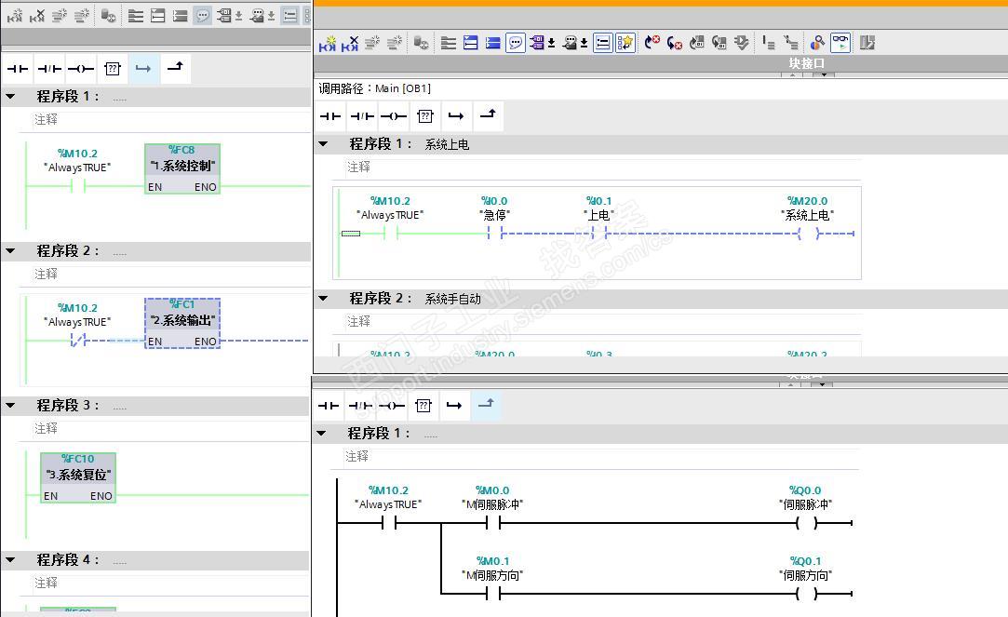The height and width of the screenshot is (617, 1008).
Task: Select close branch in lower-right LAD bar
Action: click(486, 404)
